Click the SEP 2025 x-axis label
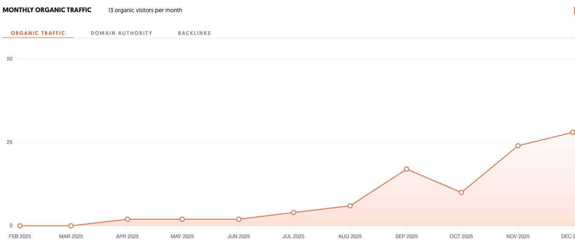This screenshot has width=575, height=242. pos(406,237)
